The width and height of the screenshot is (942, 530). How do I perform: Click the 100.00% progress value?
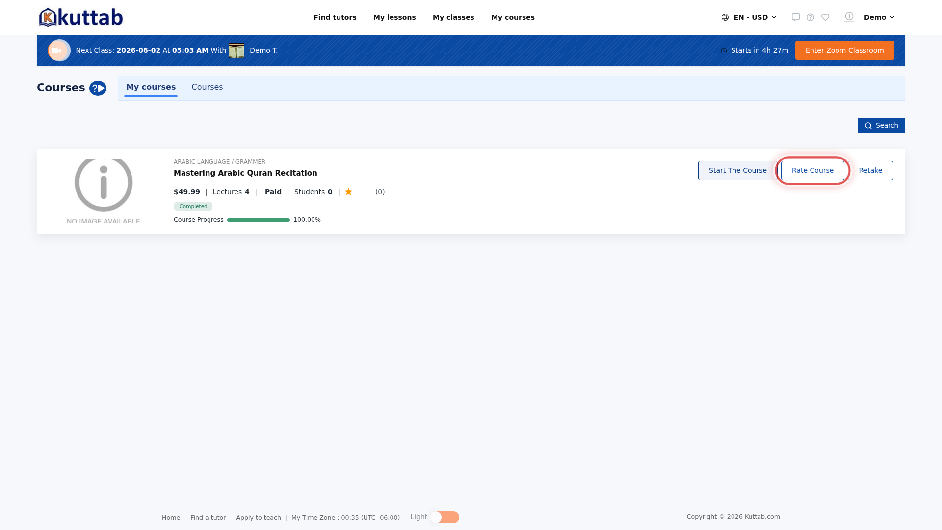pos(307,220)
